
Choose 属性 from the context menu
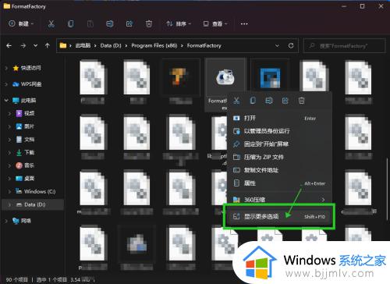pyautogui.click(x=279, y=183)
